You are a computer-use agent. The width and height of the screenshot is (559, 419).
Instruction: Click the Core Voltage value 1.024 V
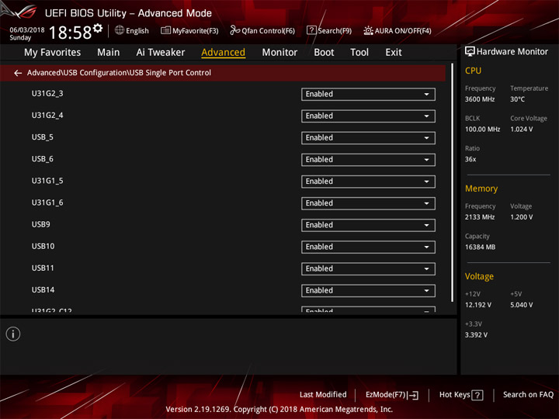tap(522, 129)
